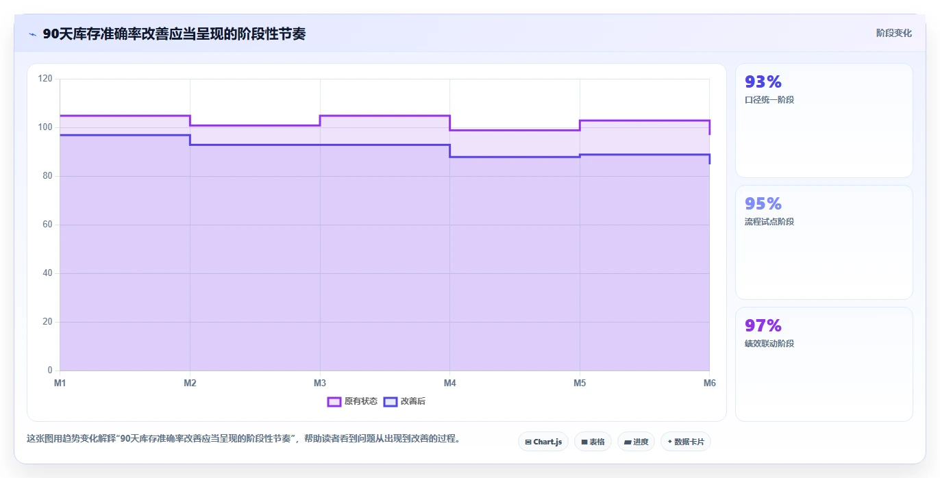Screen dimensions: 940x478
Task: Click the 绩效联动阶段 caption text
Action: coord(769,344)
